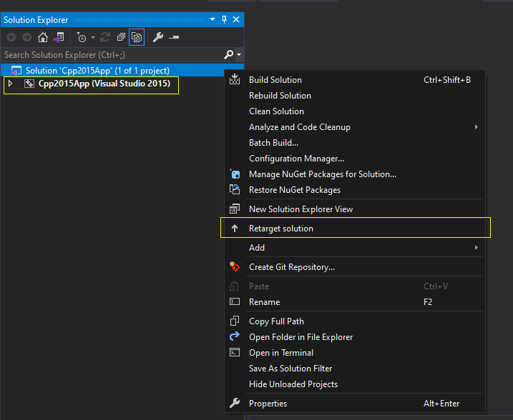Image resolution: width=513 pixels, height=420 pixels.
Task: Open New Solution Explorer View
Action: [355, 209]
